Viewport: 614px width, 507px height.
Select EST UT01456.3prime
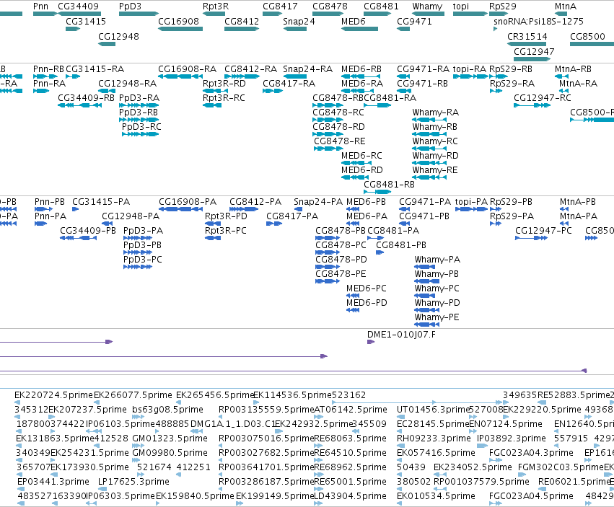[400, 417]
